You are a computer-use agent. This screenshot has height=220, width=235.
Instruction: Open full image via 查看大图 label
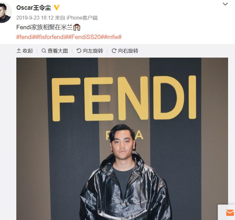[58, 51]
